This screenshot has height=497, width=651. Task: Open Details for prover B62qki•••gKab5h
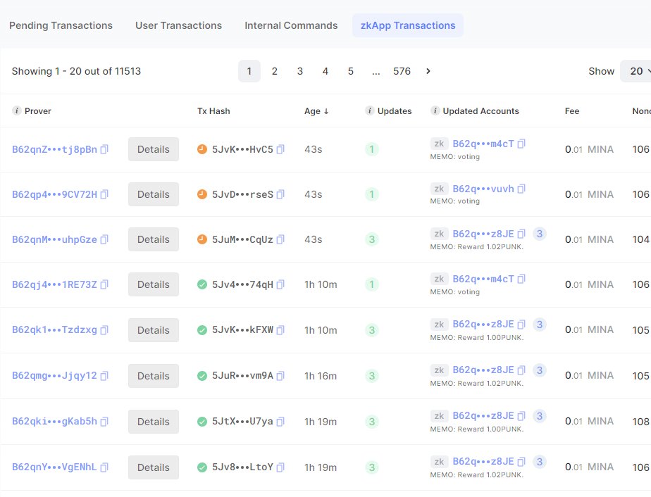click(154, 422)
